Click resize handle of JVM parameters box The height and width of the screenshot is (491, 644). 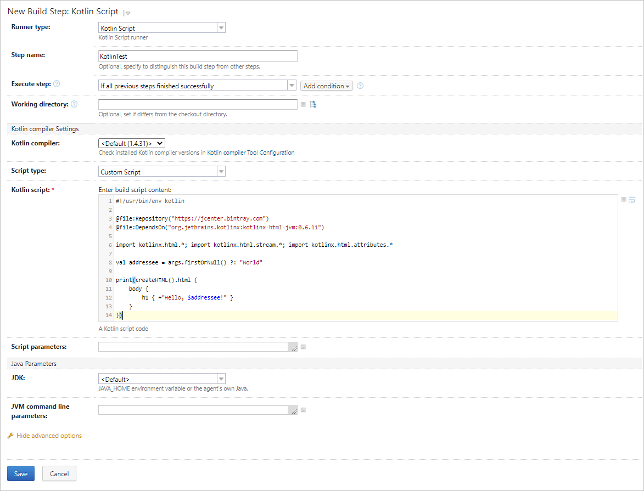click(x=294, y=411)
